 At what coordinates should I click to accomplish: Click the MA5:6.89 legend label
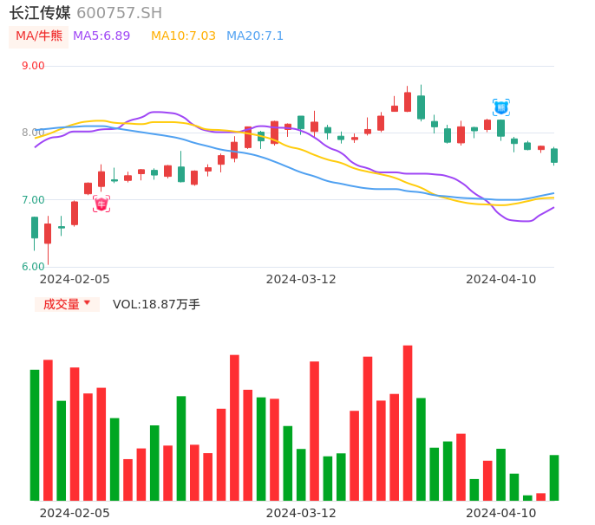pyautogui.click(x=101, y=36)
